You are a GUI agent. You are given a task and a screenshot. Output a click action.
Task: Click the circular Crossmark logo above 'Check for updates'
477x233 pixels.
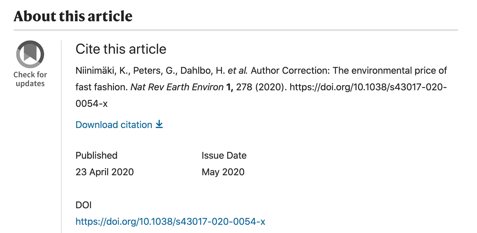click(30, 54)
